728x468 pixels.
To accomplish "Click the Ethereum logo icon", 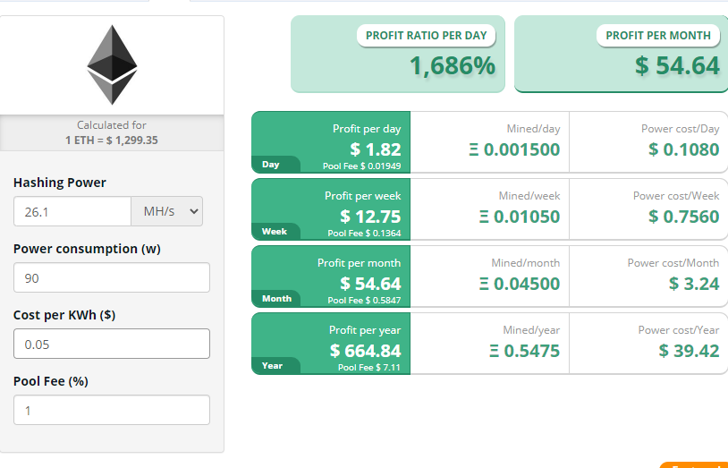I will (112, 64).
